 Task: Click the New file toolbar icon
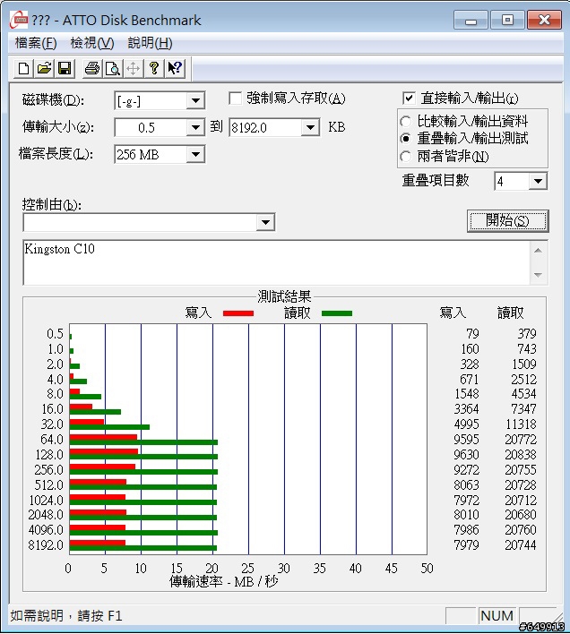pyautogui.click(x=23, y=68)
